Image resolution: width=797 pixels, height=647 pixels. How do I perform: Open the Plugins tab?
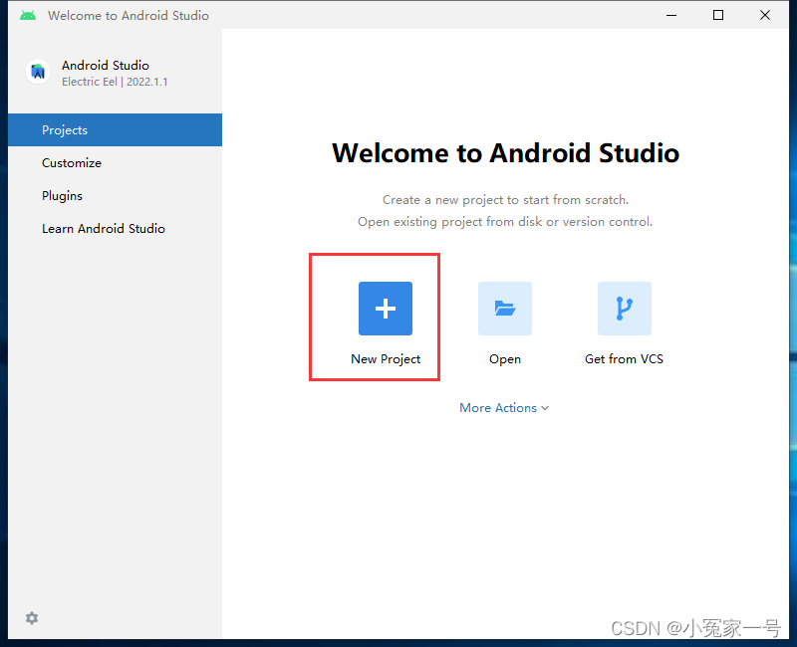[115, 196]
